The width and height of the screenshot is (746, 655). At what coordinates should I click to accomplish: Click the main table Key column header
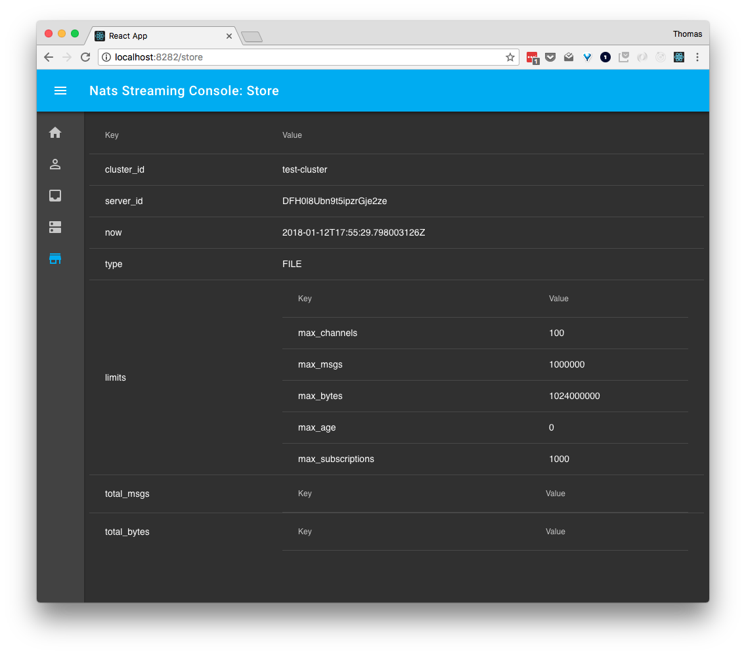tap(112, 135)
